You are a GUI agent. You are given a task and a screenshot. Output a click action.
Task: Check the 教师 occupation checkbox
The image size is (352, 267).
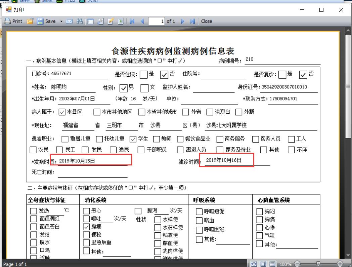(157, 139)
